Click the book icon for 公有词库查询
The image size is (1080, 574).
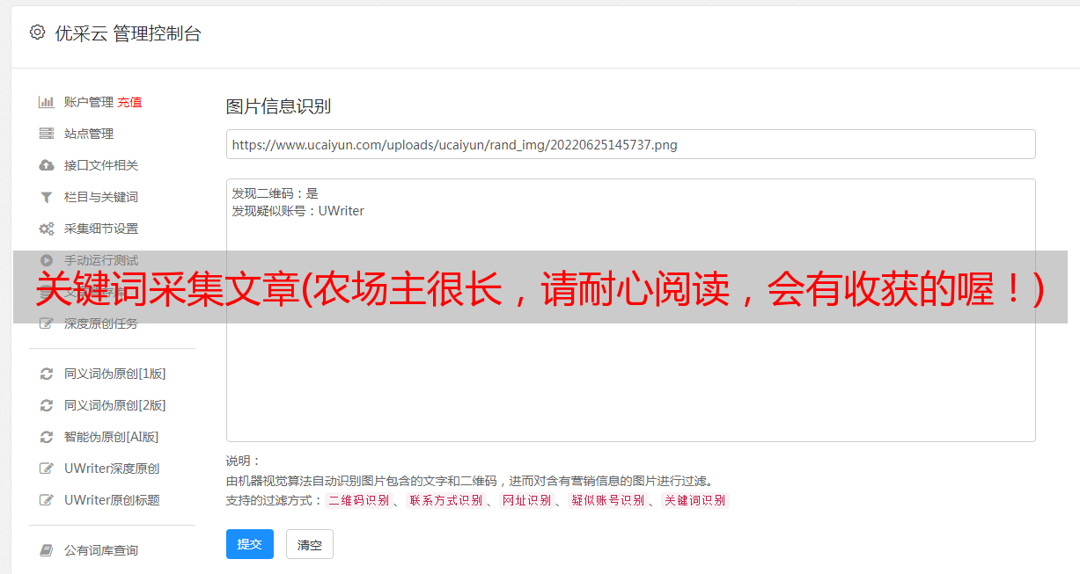(x=47, y=550)
